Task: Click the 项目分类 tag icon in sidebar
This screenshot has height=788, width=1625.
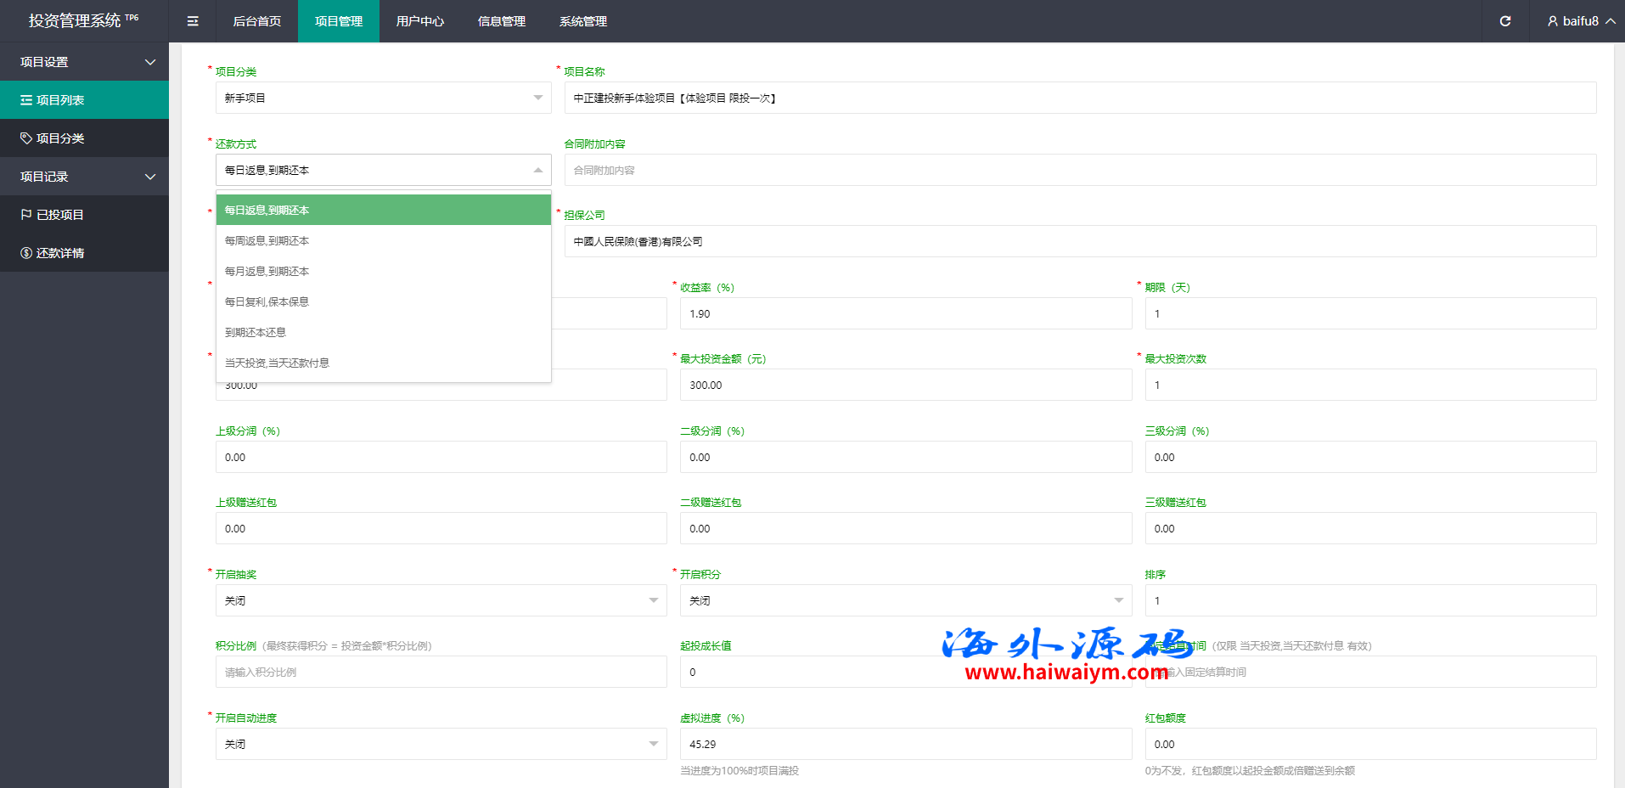Action: pos(26,138)
